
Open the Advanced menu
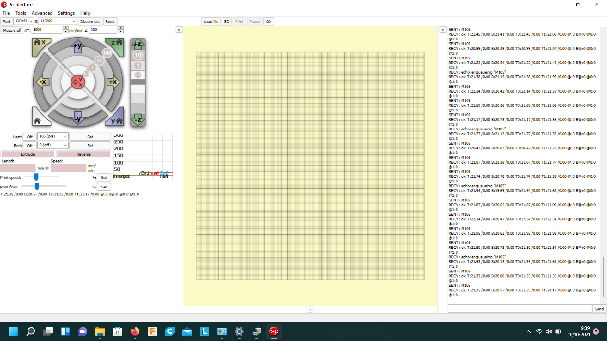pyautogui.click(x=42, y=13)
